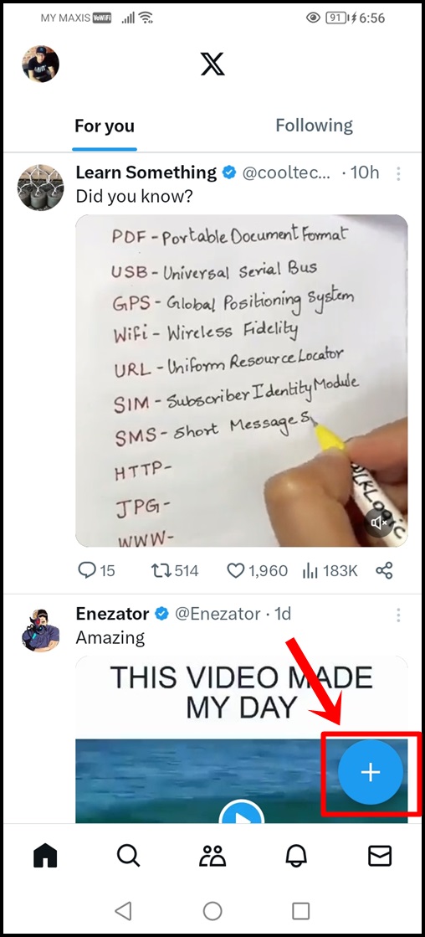The width and height of the screenshot is (425, 937).
Task: Switch to the Following tab
Action: tap(314, 126)
